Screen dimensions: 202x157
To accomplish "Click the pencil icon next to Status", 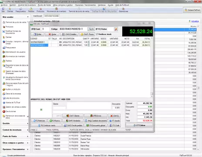I will click(116, 29).
